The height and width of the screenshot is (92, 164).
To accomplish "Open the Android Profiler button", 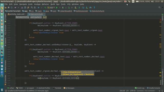I will [43, 88].
